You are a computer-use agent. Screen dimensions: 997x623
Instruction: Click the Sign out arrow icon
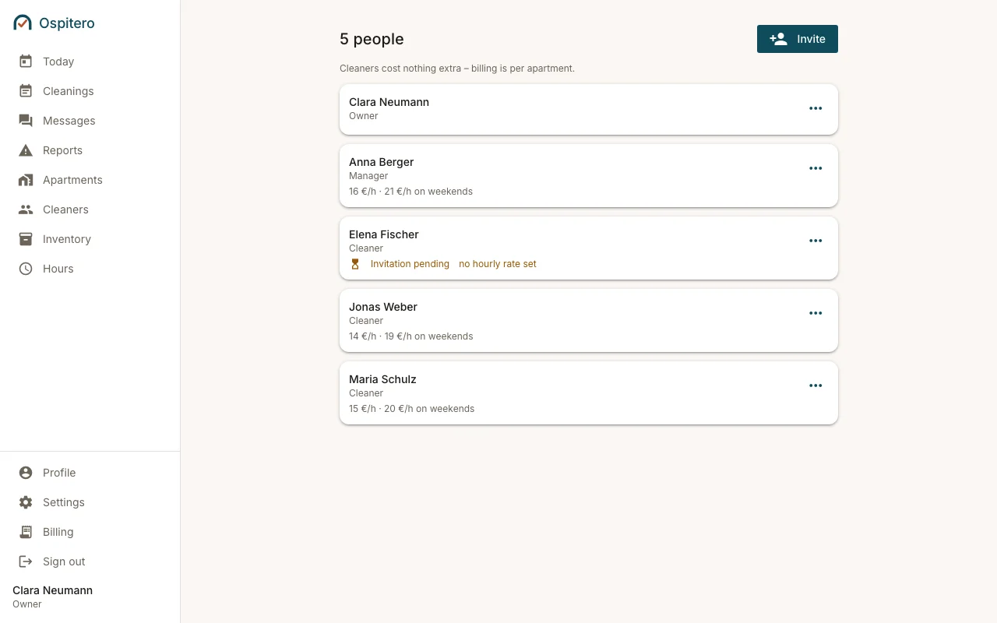pyautogui.click(x=26, y=561)
